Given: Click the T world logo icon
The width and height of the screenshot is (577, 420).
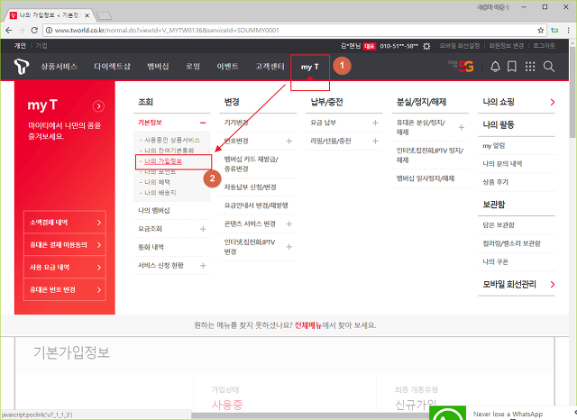Looking at the screenshot, I should pyautogui.click(x=22, y=67).
